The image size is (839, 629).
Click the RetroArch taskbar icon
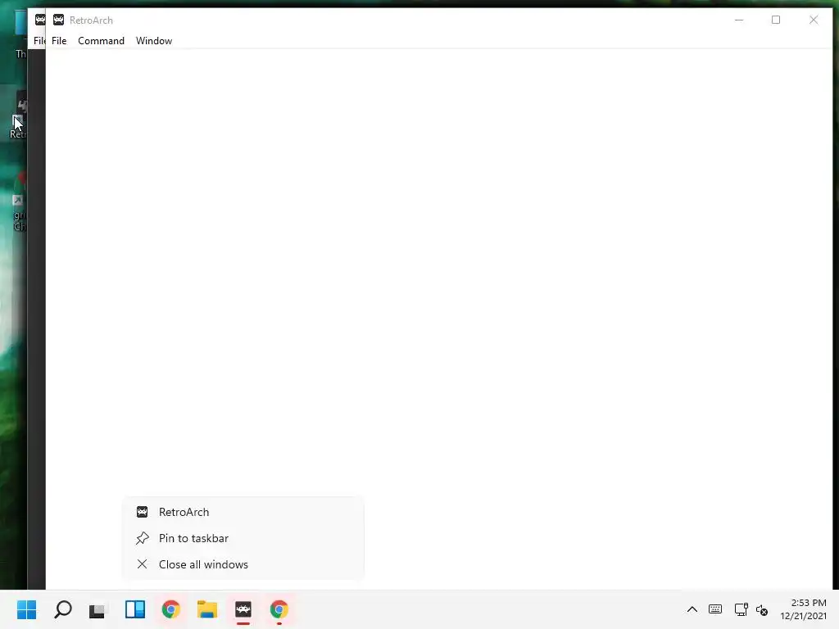click(x=243, y=609)
